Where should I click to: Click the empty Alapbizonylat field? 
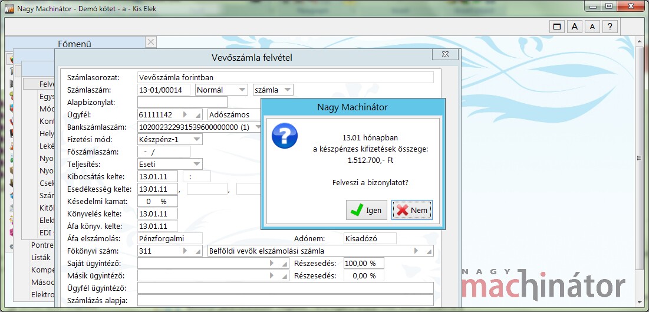point(183,102)
